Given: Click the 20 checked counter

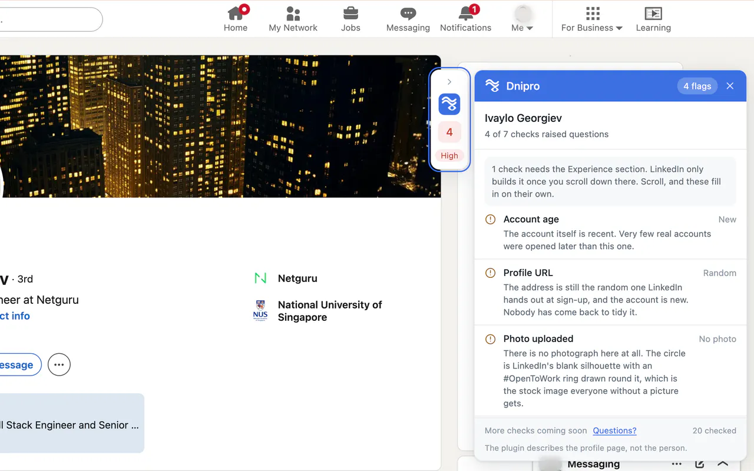Looking at the screenshot, I should (x=715, y=431).
